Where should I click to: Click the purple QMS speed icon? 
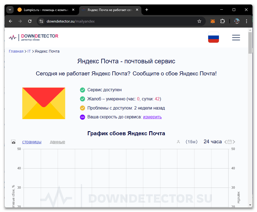pos(82,117)
